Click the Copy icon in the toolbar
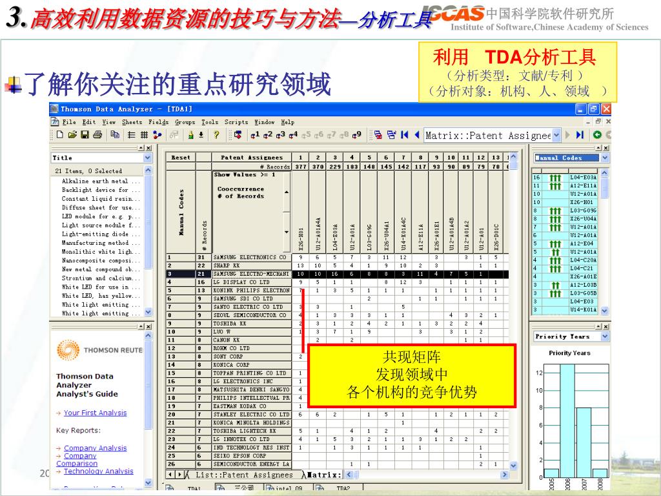Image resolution: width=661 pixels, height=496 pixels. tap(115, 134)
